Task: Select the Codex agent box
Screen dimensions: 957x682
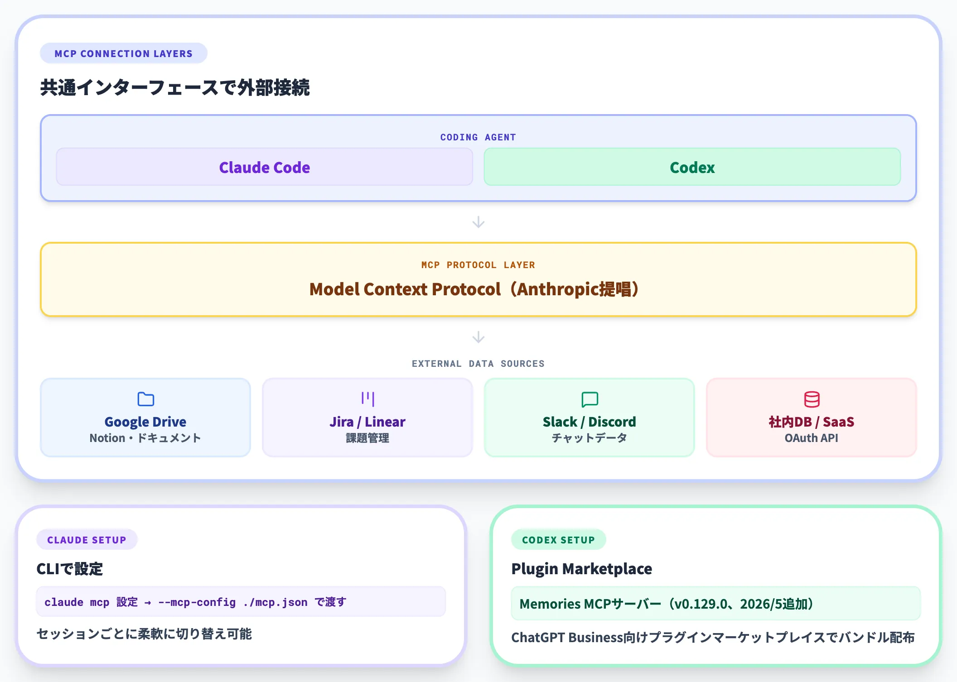Action: click(692, 167)
